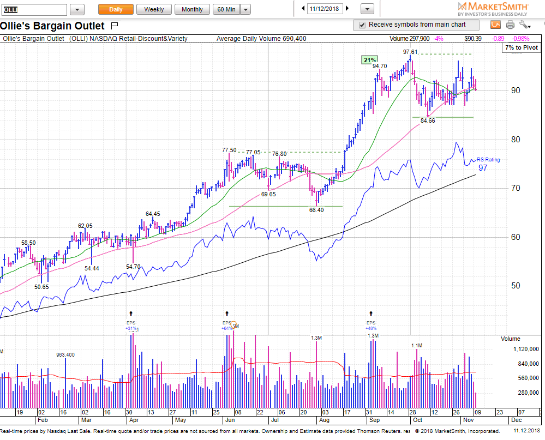This screenshot has width=545, height=440.
Task: Go to next date with right arrow
Action: pyautogui.click(x=347, y=9)
